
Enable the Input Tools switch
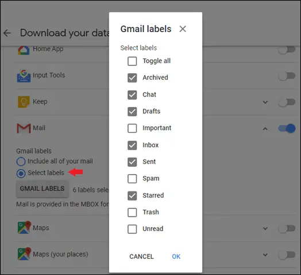pyautogui.click(x=287, y=76)
